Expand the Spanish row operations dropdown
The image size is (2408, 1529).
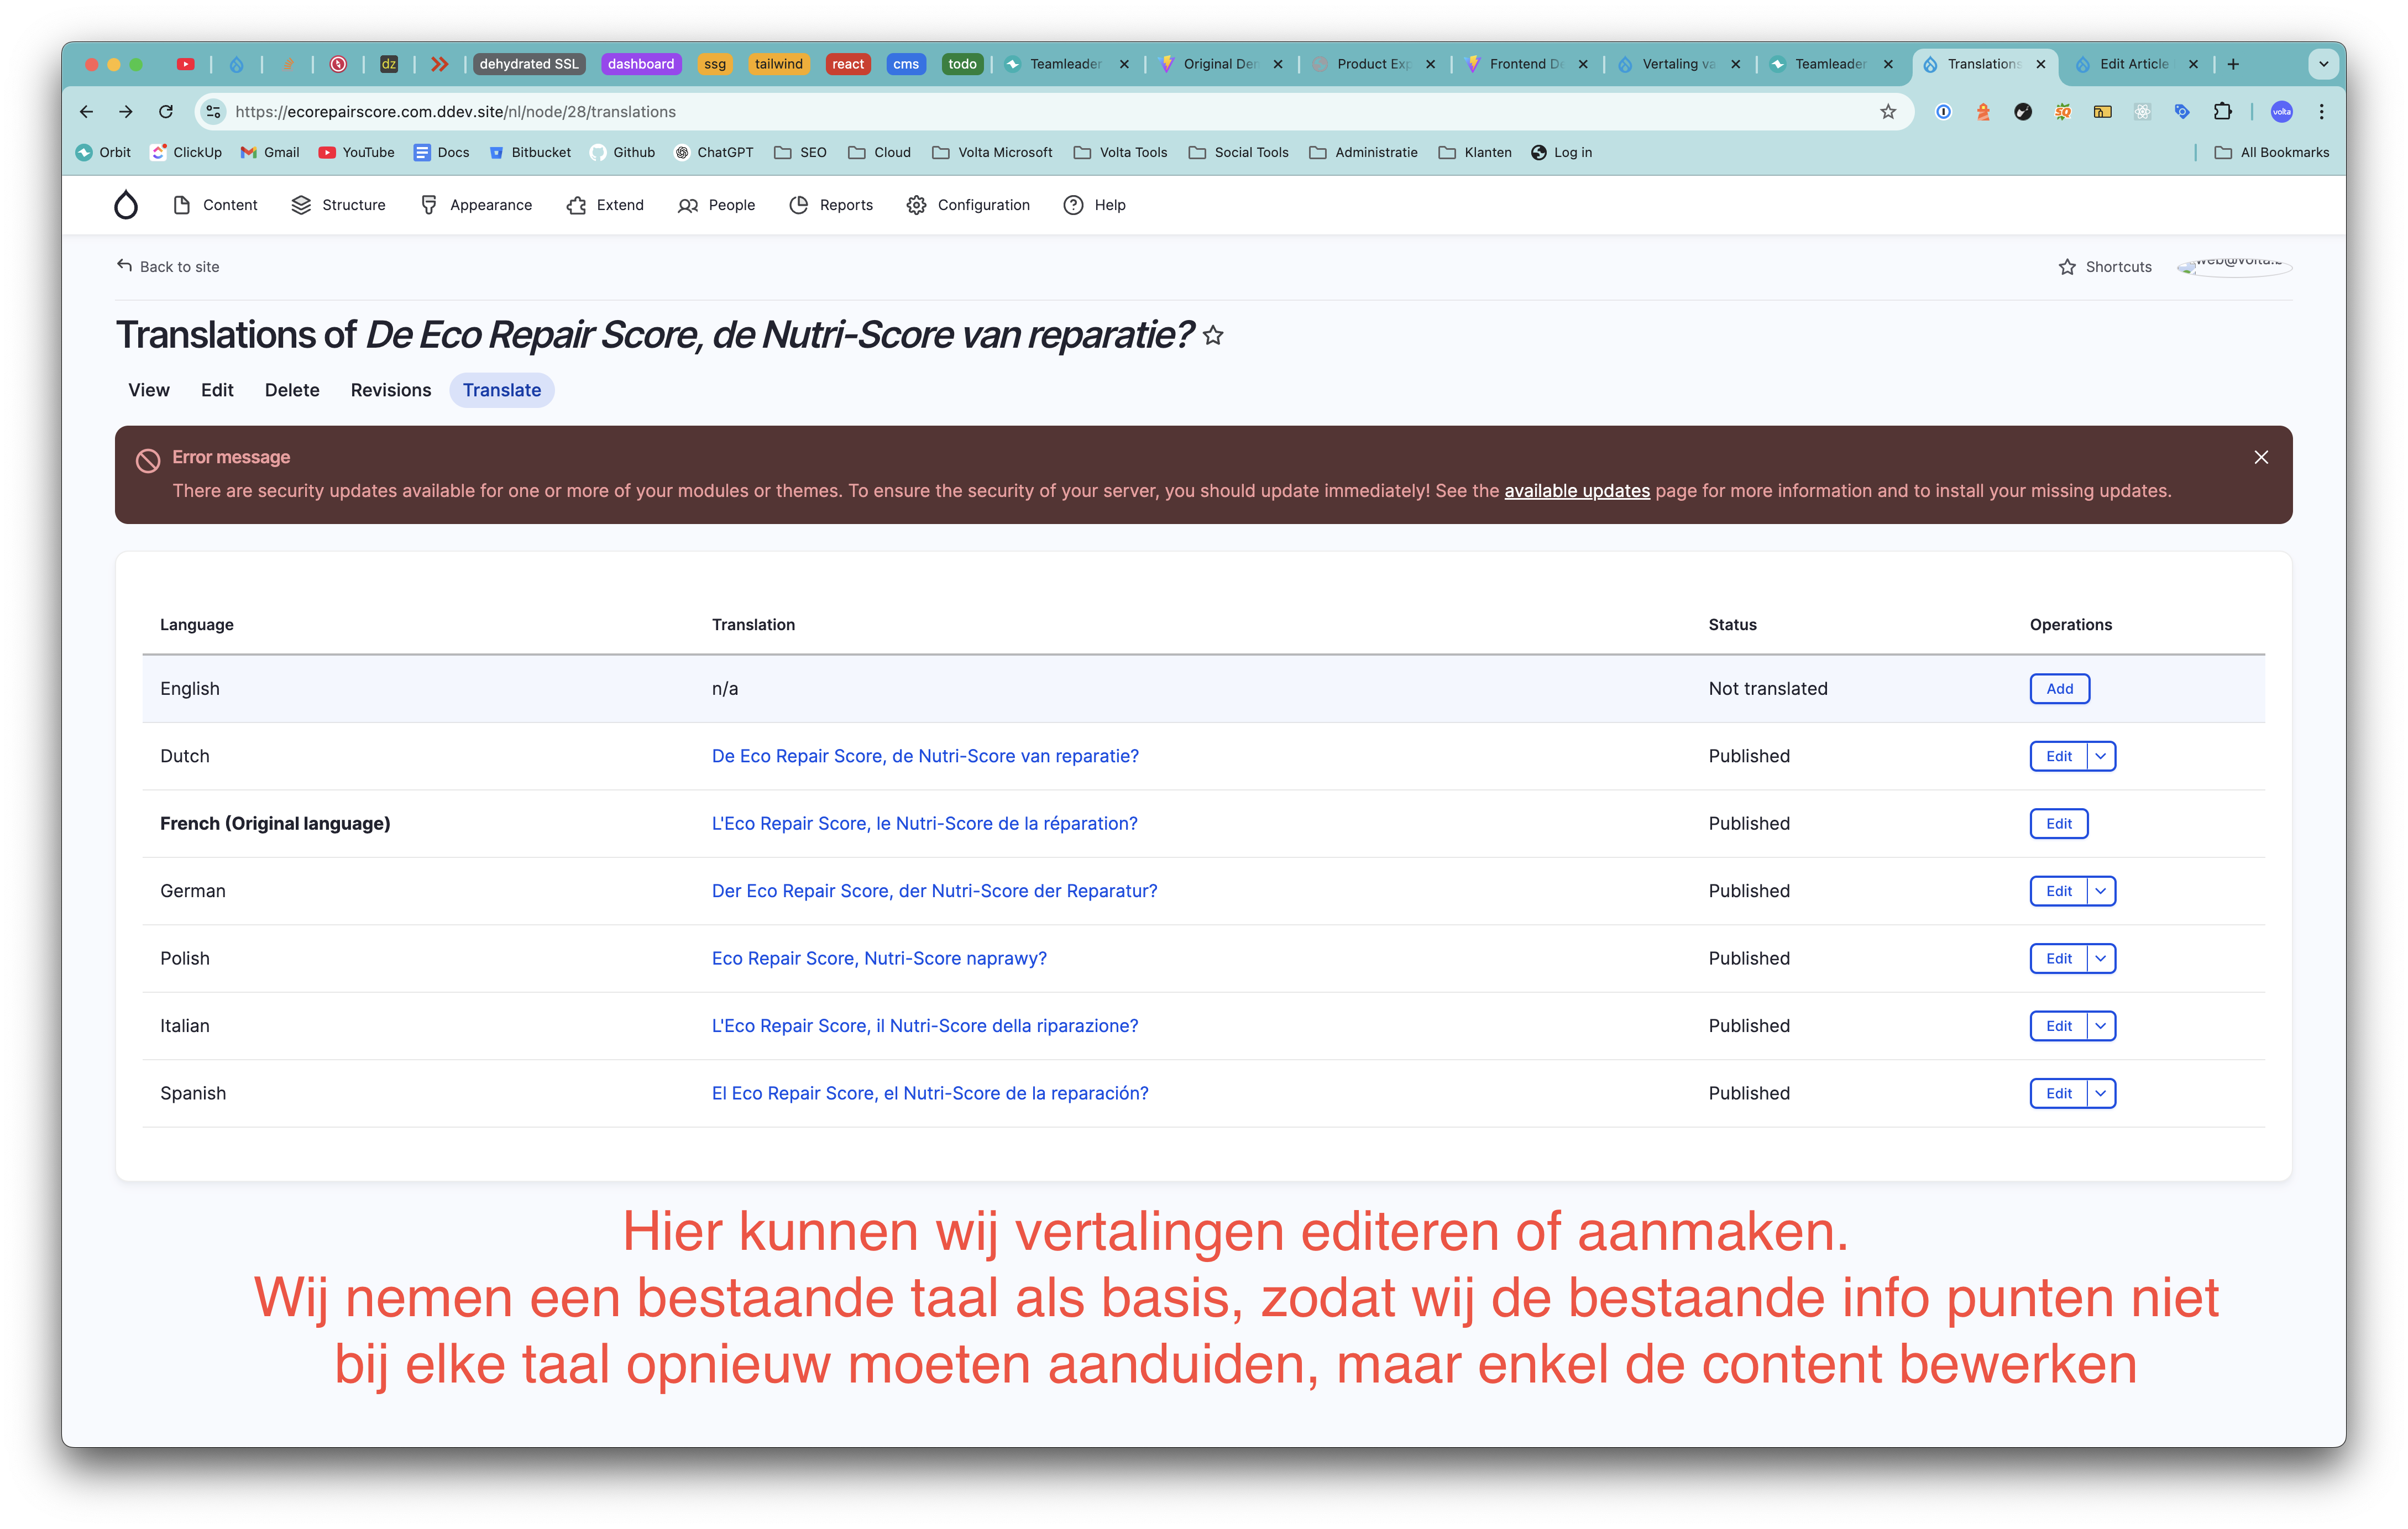point(2101,1093)
